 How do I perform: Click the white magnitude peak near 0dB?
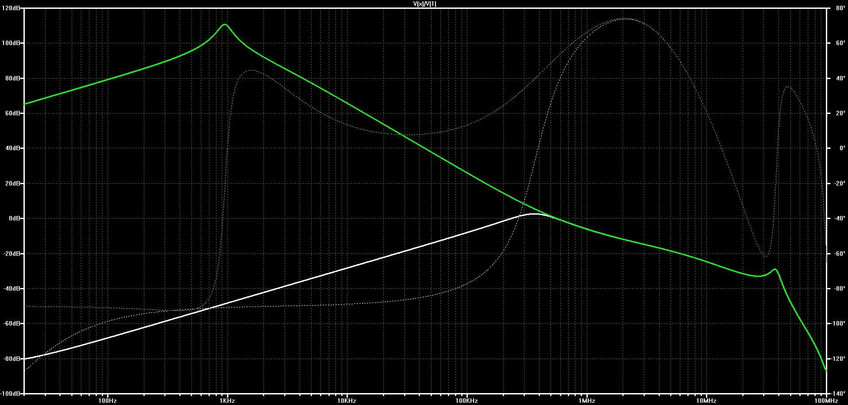(535, 214)
